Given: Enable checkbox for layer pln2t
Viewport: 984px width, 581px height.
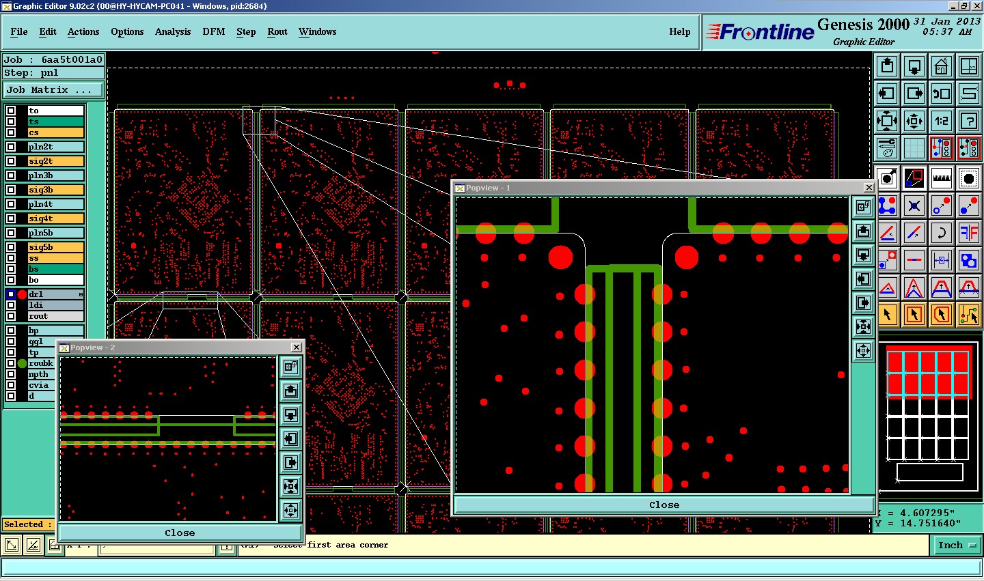Looking at the screenshot, I should (11, 147).
